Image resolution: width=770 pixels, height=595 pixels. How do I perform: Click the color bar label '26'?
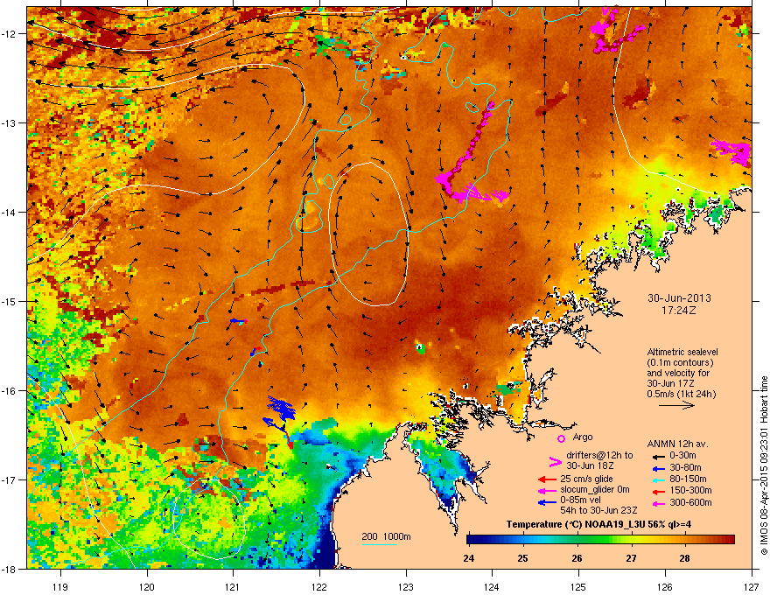coord(577,558)
